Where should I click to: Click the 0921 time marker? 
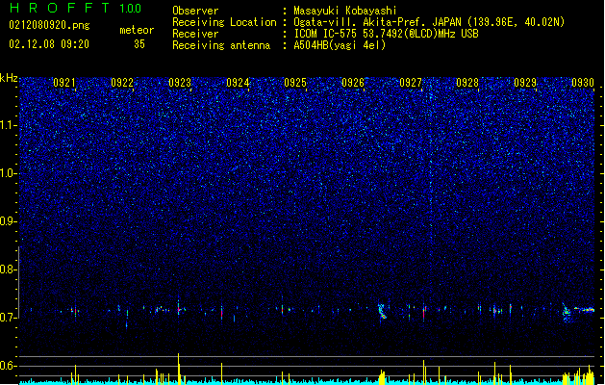[64, 83]
